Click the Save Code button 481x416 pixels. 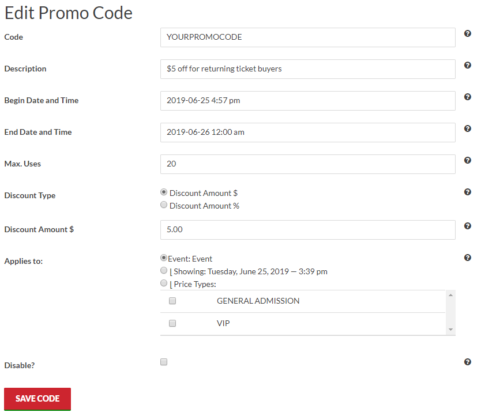tap(37, 399)
